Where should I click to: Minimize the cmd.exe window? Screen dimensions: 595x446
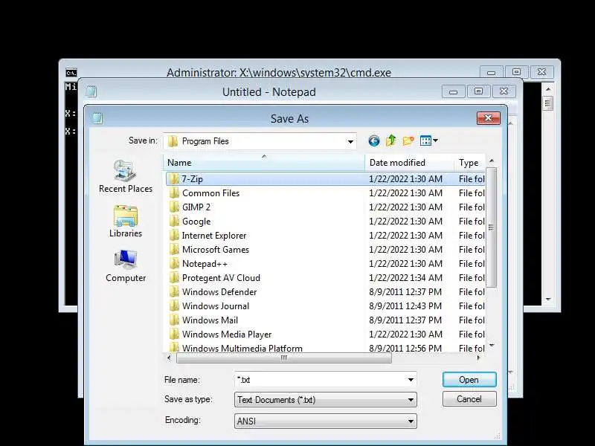tap(492, 72)
